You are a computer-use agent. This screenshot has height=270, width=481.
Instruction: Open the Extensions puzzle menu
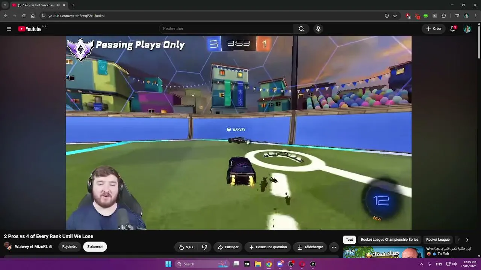[444, 16]
